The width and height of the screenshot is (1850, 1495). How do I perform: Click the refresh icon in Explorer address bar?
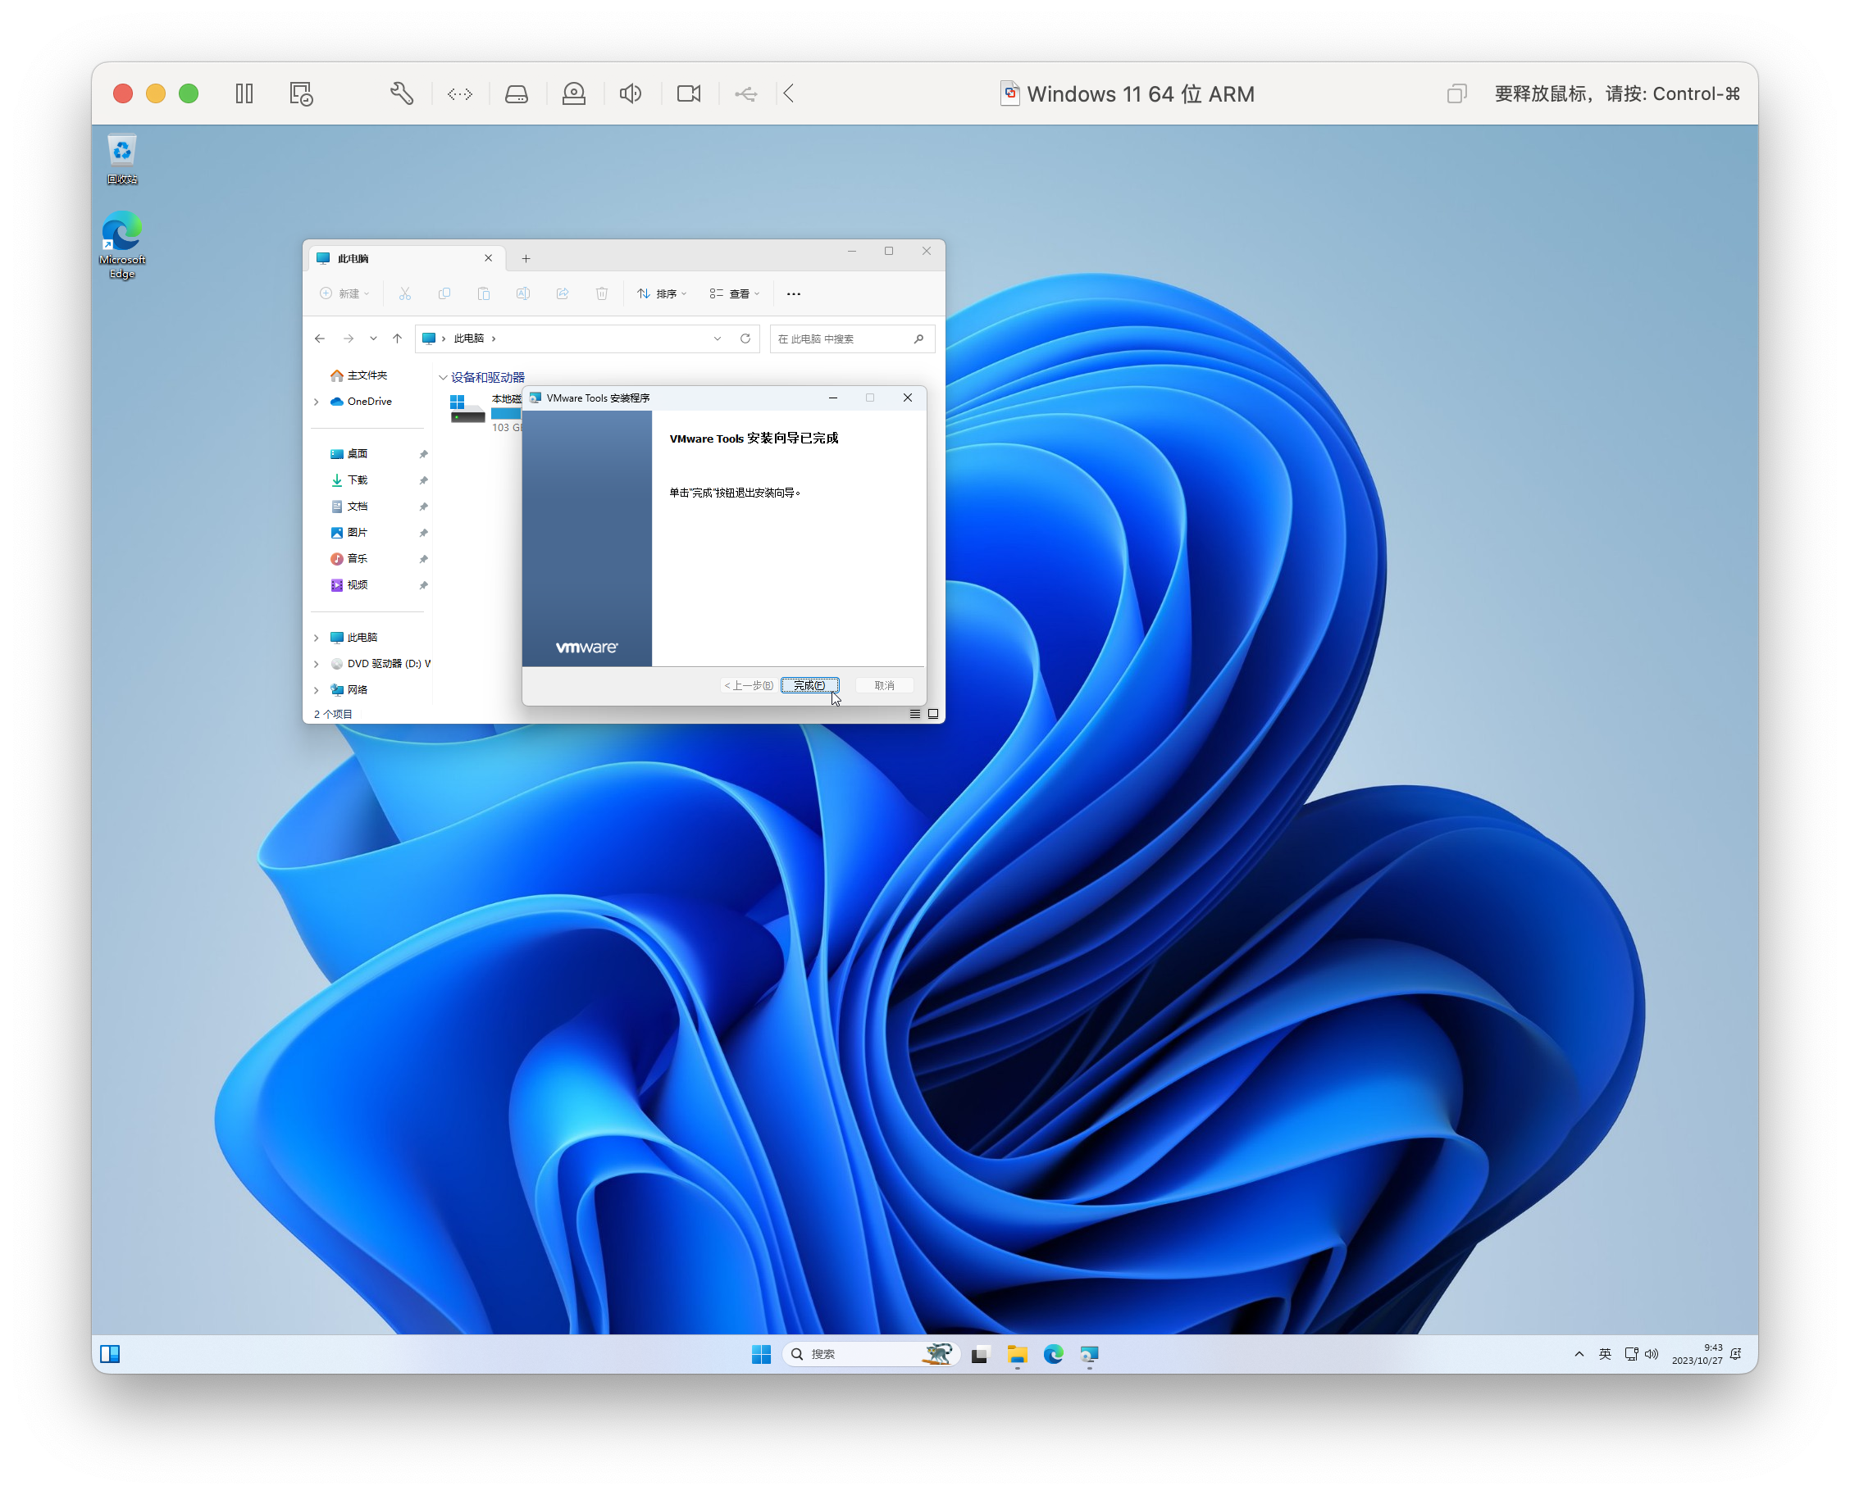[x=745, y=339]
